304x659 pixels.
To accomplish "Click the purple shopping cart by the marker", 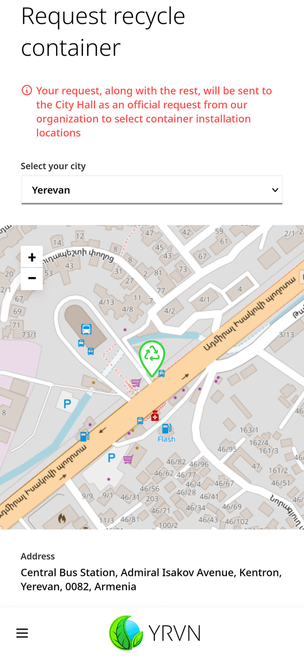I will (x=136, y=382).
